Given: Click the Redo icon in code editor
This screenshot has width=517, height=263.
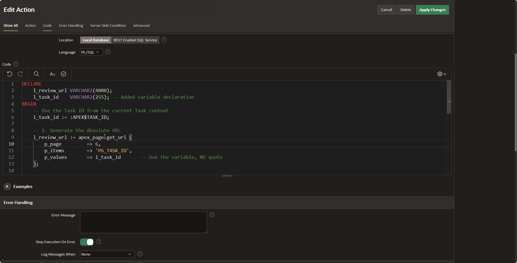Looking at the screenshot, I should click(x=20, y=74).
